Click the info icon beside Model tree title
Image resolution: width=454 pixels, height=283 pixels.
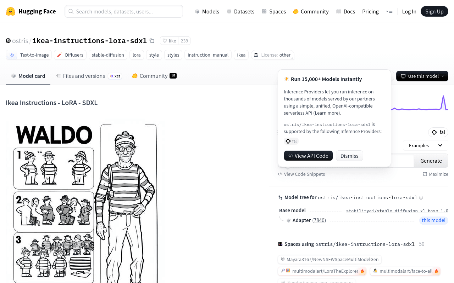tap(421, 198)
